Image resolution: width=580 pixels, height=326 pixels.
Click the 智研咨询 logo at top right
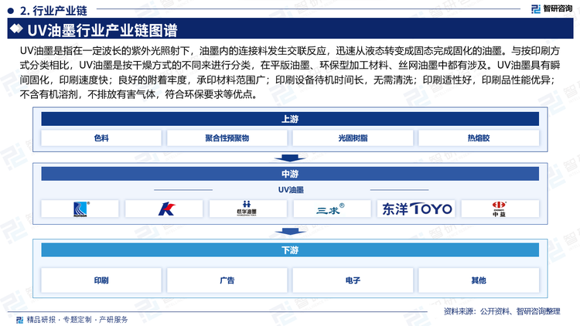[x=551, y=8]
